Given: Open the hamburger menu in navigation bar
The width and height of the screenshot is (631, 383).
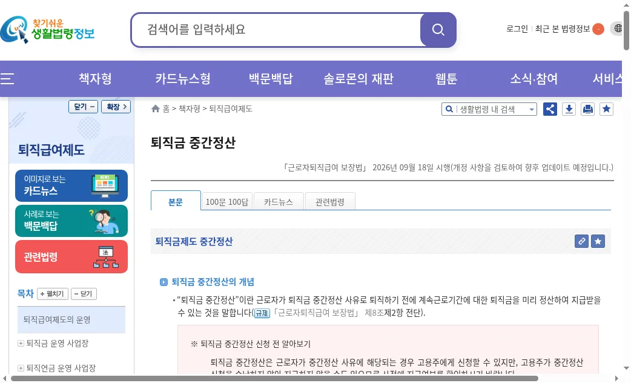Looking at the screenshot, I should (x=7, y=79).
